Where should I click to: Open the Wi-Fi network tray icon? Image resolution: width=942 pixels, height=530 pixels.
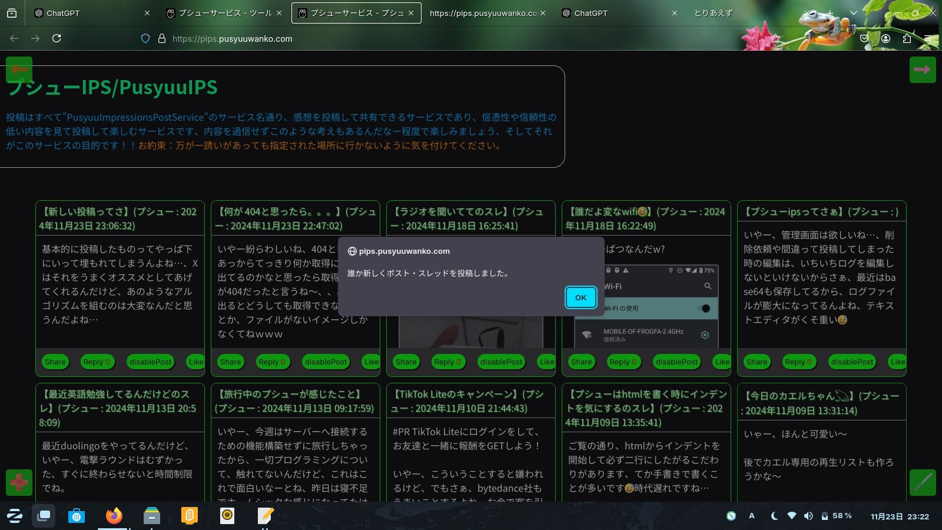coord(792,516)
